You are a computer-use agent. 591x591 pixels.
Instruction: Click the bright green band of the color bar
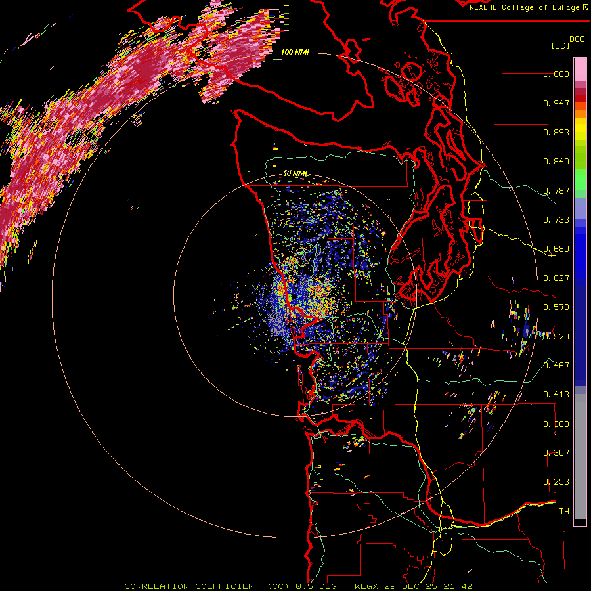point(580,179)
